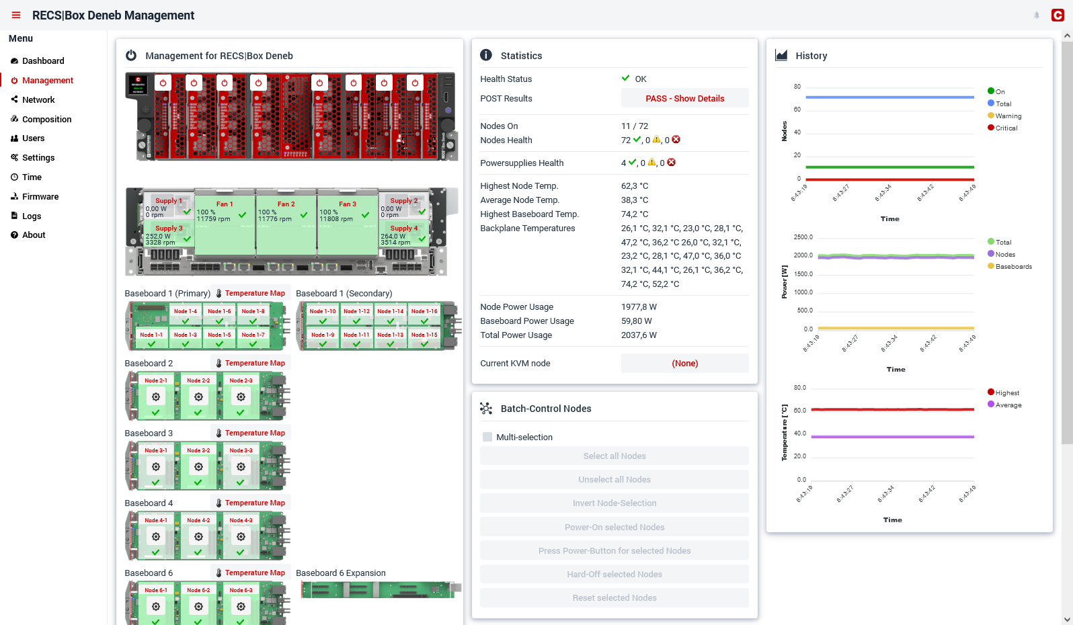Enable the Multi-selection checkbox

[487, 437]
